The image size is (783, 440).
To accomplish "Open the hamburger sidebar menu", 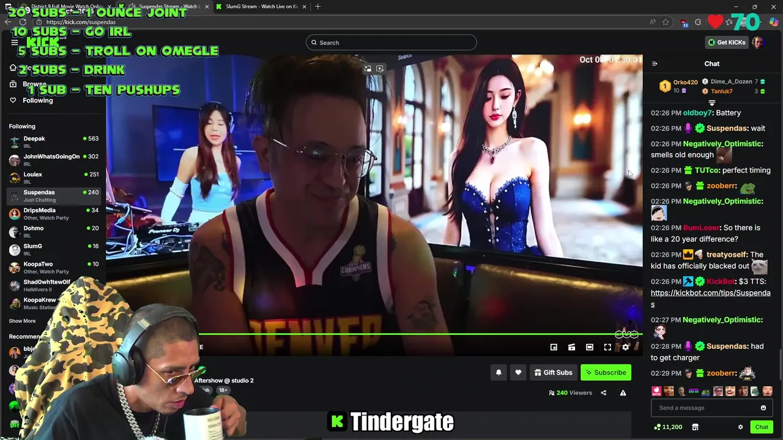I will click(x=14, y=42).
